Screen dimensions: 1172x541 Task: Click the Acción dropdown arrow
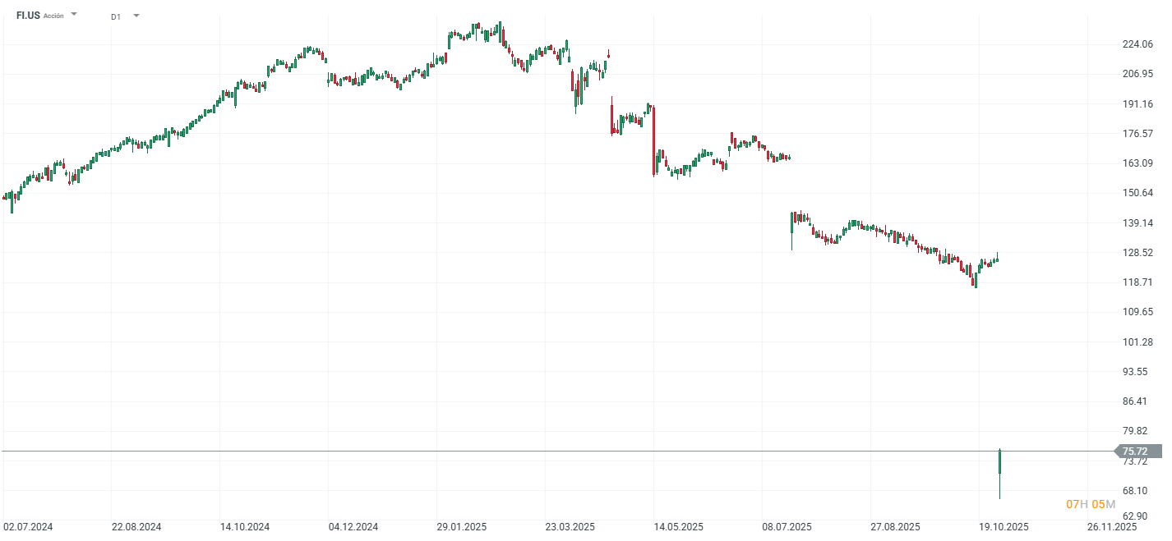point(73,14)
